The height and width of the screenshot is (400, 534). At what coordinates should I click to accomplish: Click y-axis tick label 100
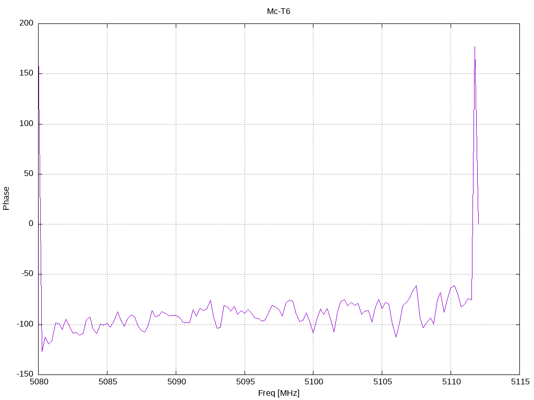(27, 123)
